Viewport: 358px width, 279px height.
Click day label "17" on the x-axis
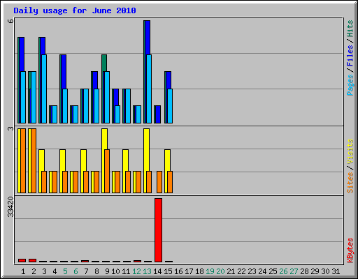189,271
